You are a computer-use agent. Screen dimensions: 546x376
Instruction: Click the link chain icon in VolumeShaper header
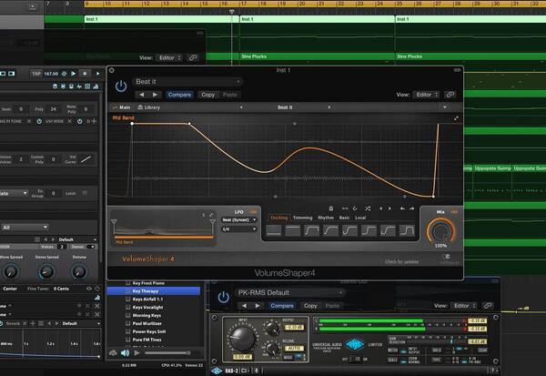click(x=450, y=95)
